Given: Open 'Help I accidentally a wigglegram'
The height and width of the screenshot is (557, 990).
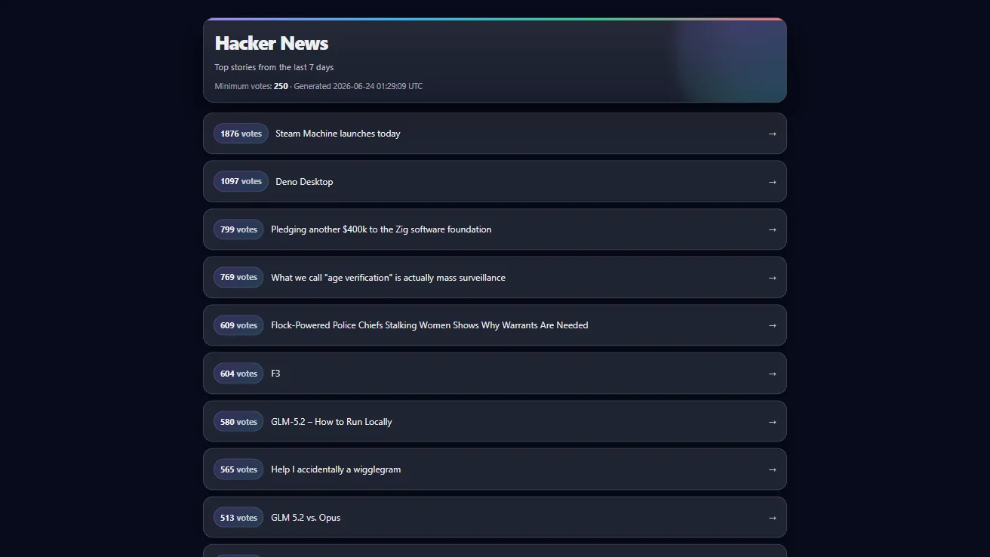Looking at the screenshot, I should point(336,469).
